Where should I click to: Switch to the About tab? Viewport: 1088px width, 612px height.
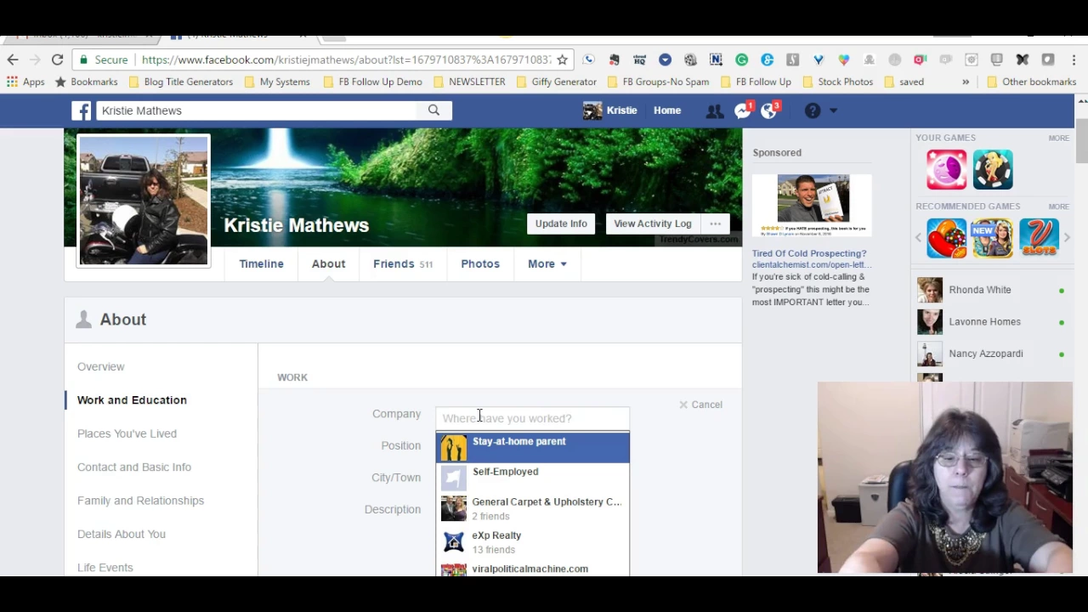tap(328, 263)
